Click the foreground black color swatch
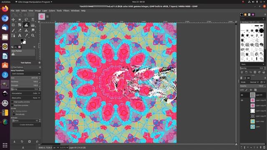The width and height of the screenshot is (267, 150). click(22, 40)
